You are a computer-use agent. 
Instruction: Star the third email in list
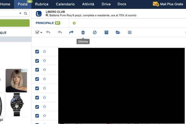click(x=44, y=70)
